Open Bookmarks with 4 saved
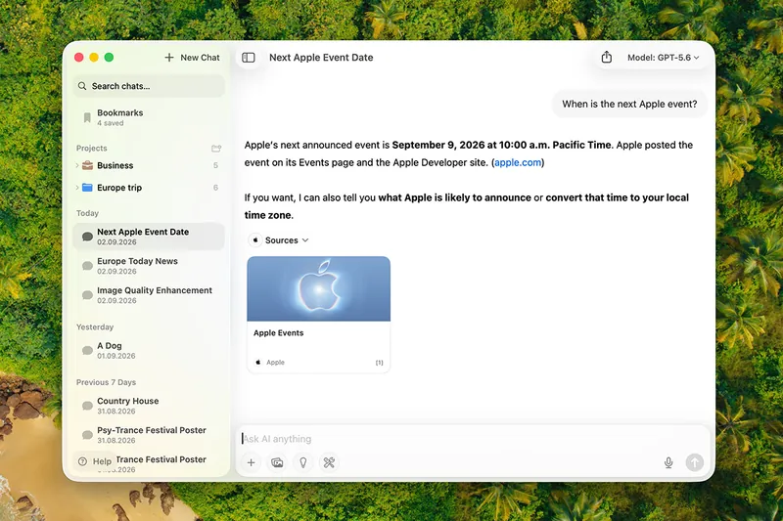The width and height of the screenshot is (783, 521). pyautogui.click(x=149, y=117)
